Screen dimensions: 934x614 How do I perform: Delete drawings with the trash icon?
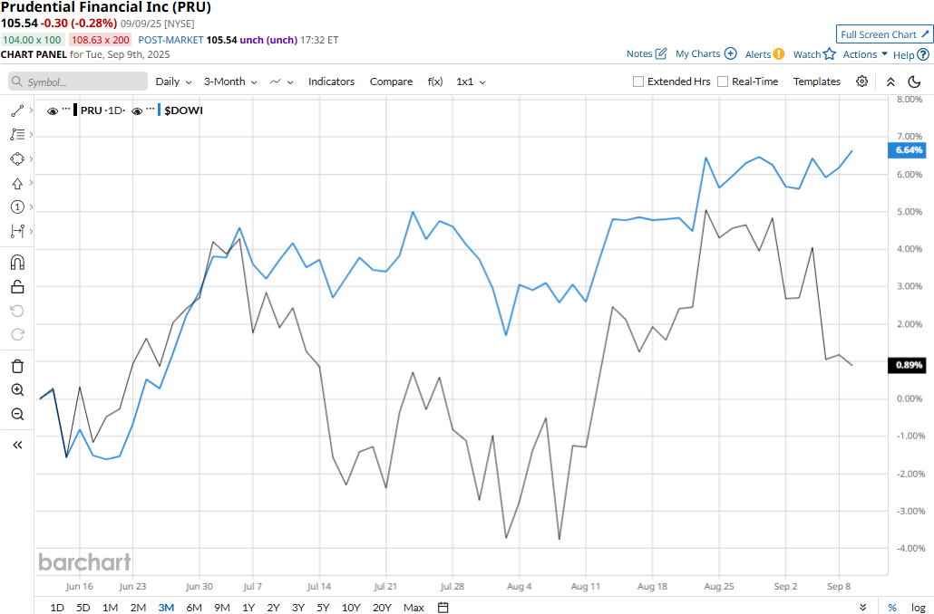(x=17, y=366)
